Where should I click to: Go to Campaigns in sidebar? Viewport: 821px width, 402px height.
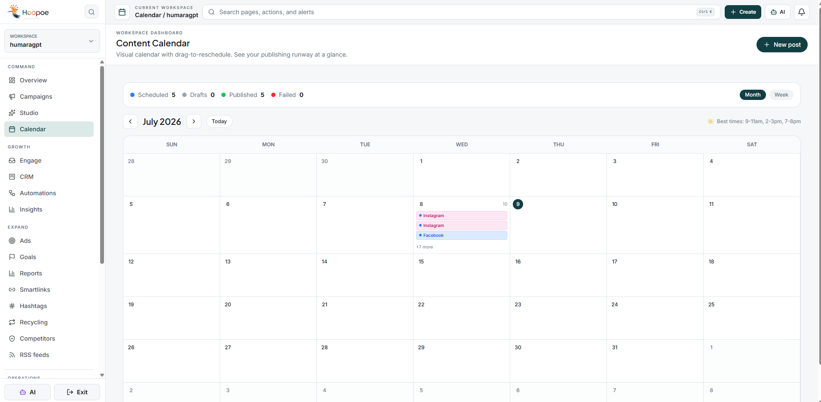[36, 97]
